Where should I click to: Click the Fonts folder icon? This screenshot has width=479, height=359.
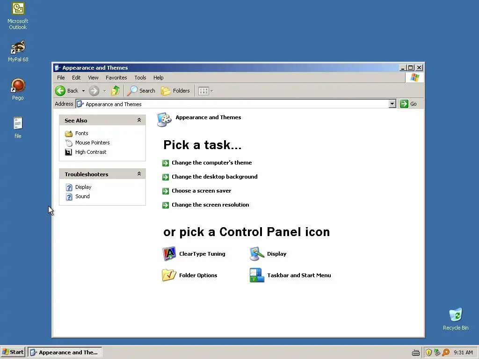pyautogui.click(x=69, y=133)
